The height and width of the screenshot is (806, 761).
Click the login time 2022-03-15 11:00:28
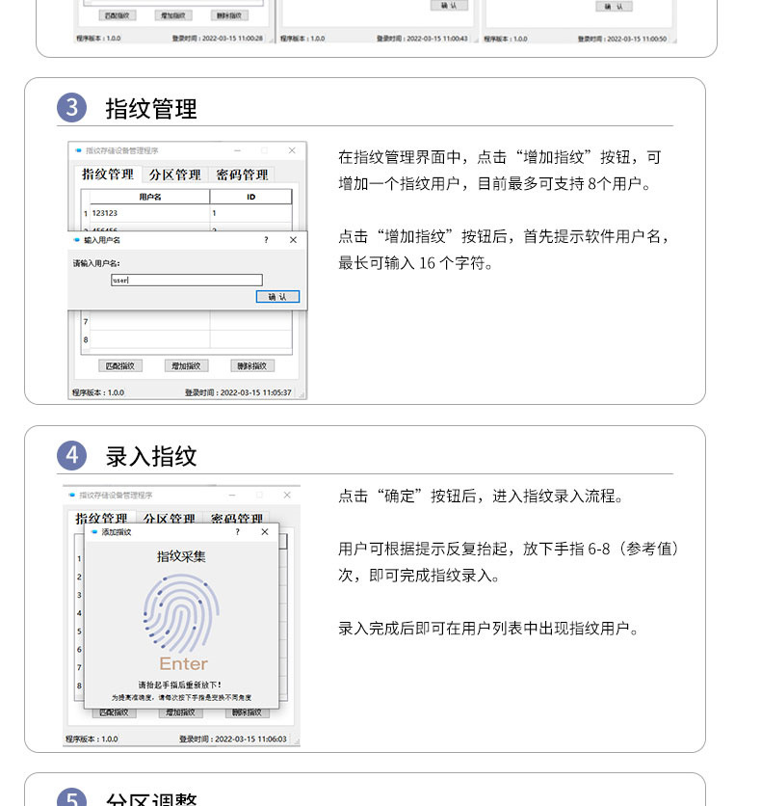click(217, 39)
